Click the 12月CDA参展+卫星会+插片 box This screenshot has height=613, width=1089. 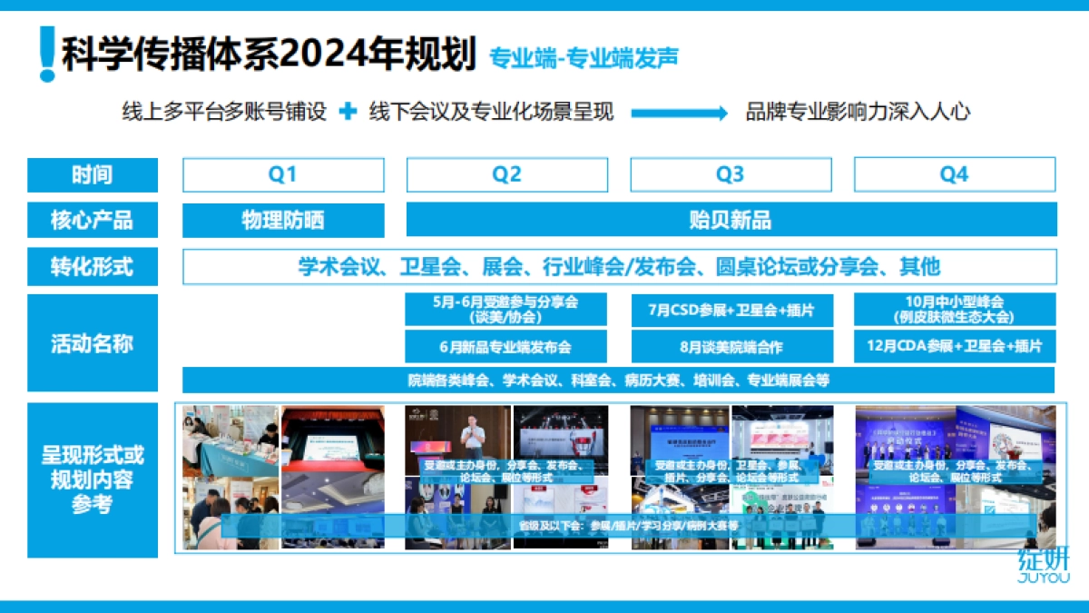pyautogui.click(x=956, y=346)
